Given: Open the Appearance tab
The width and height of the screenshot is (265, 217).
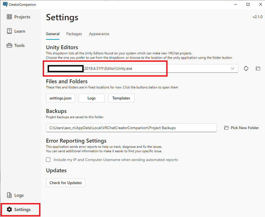Looking at the screenshot, I should click(99, 34).
